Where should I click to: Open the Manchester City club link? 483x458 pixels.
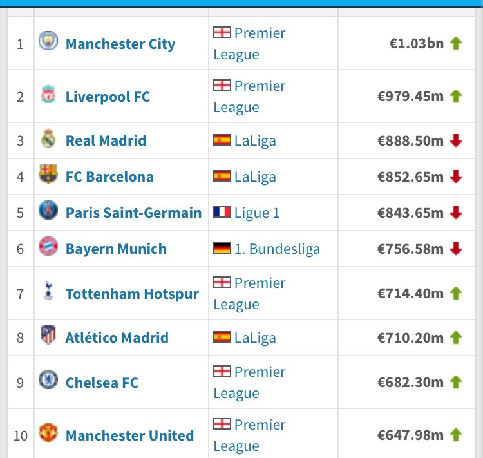pos(120,44)
